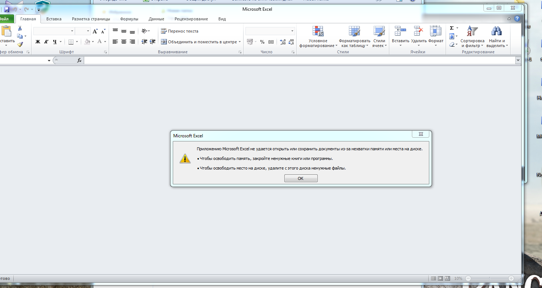Click the Copy icon in the clipboard group
542x288 pixels.
20,36
